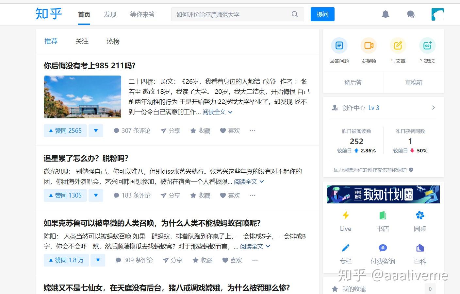Click the 书店 (bookstore) icon
The image size is (460, 294).
coord(383,216)
